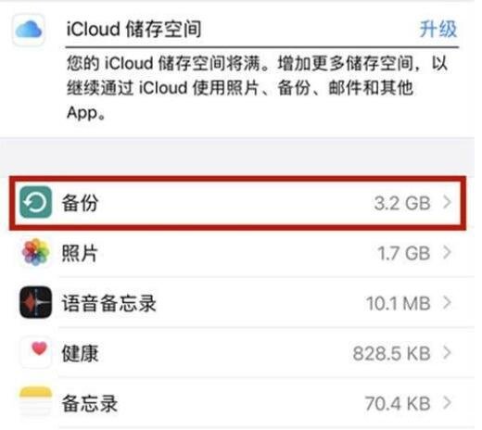Tap the 升级 upgrade link
The height and width of the screenshot is (430, 482).
[438, 30]
